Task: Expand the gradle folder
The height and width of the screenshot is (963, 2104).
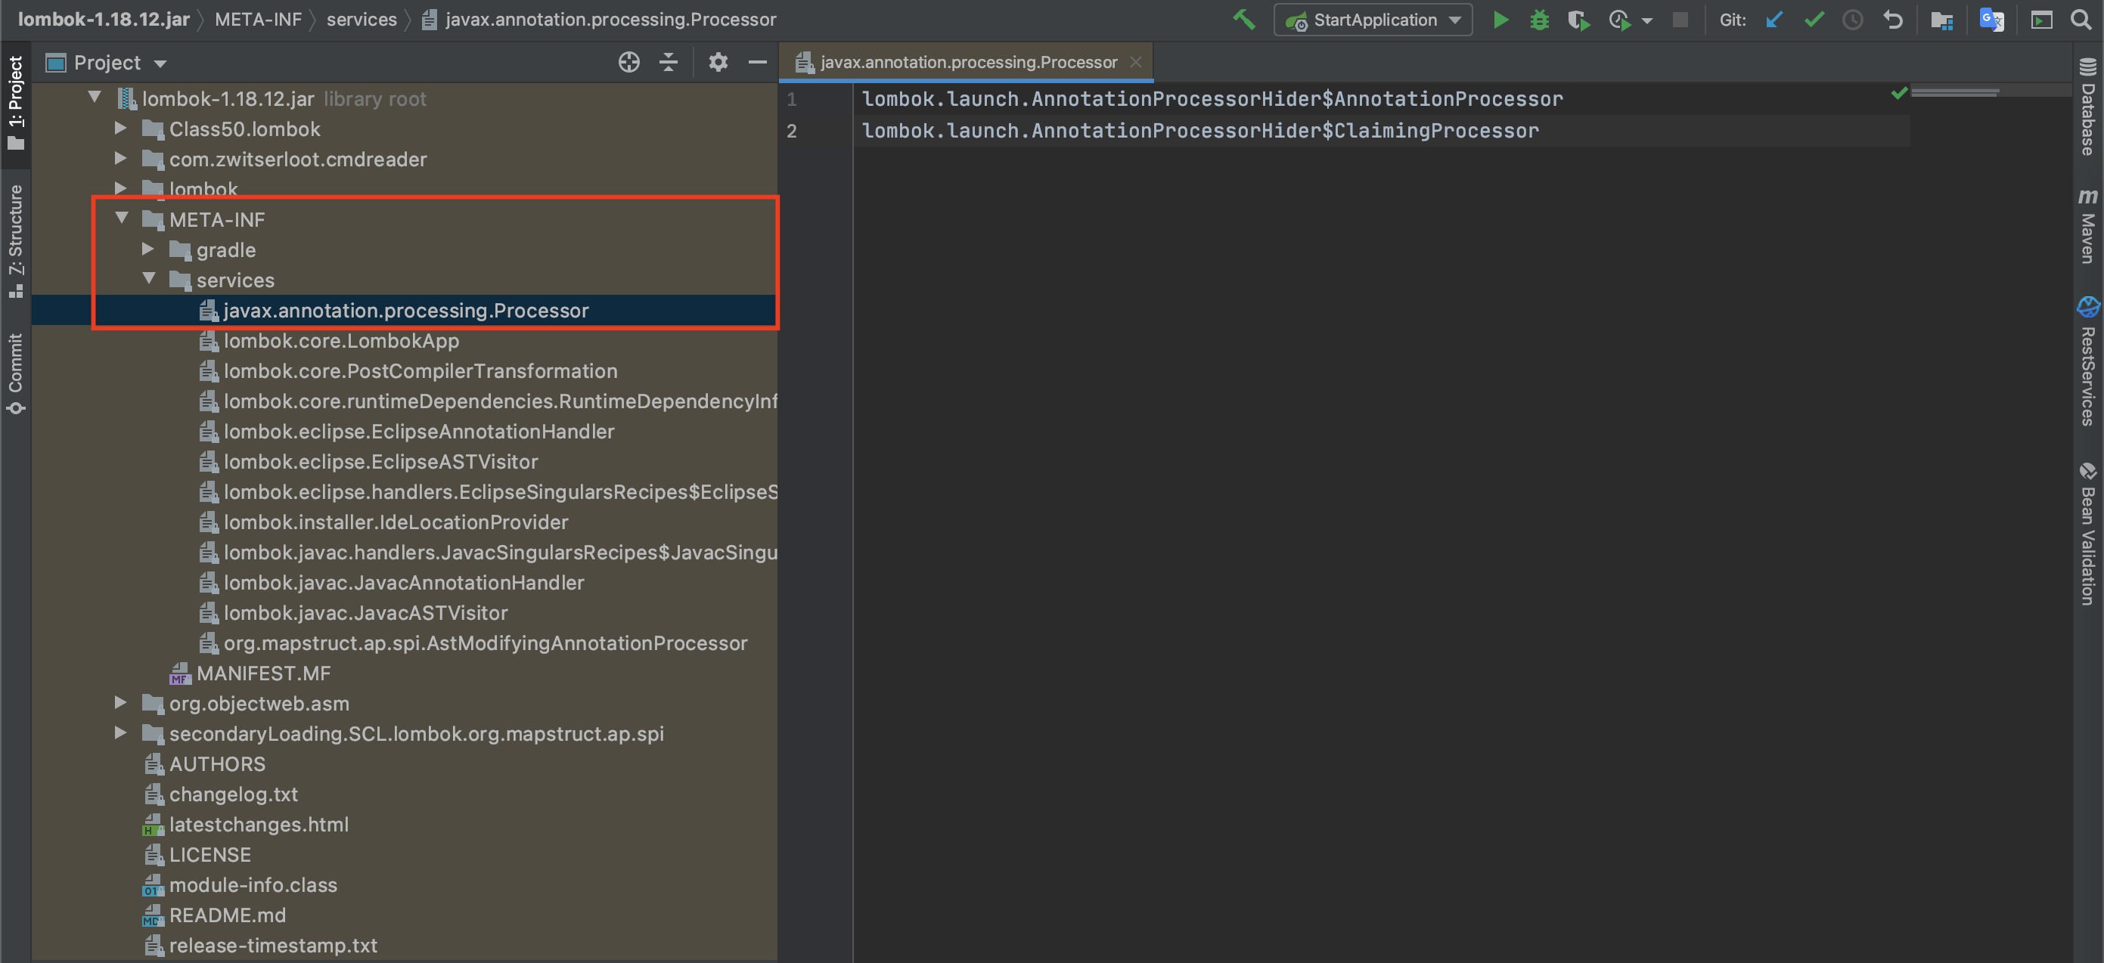Action: click(x=149, y=248)
